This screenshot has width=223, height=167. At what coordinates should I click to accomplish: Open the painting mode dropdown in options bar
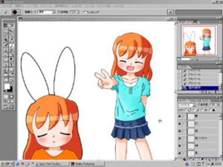pyautogui.click(x=46, y=12)
